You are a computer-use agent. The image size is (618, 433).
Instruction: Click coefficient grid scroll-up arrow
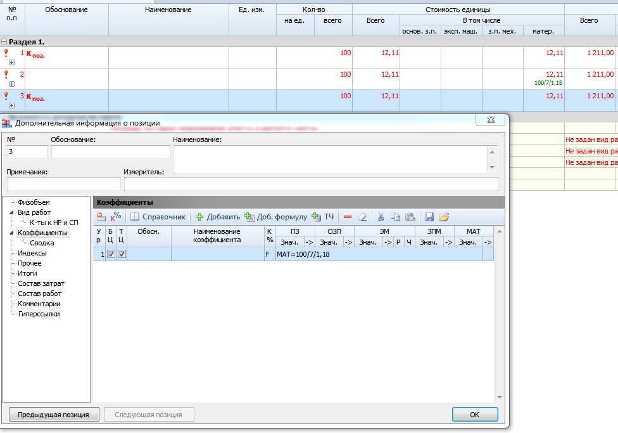[x=500, y=231]
